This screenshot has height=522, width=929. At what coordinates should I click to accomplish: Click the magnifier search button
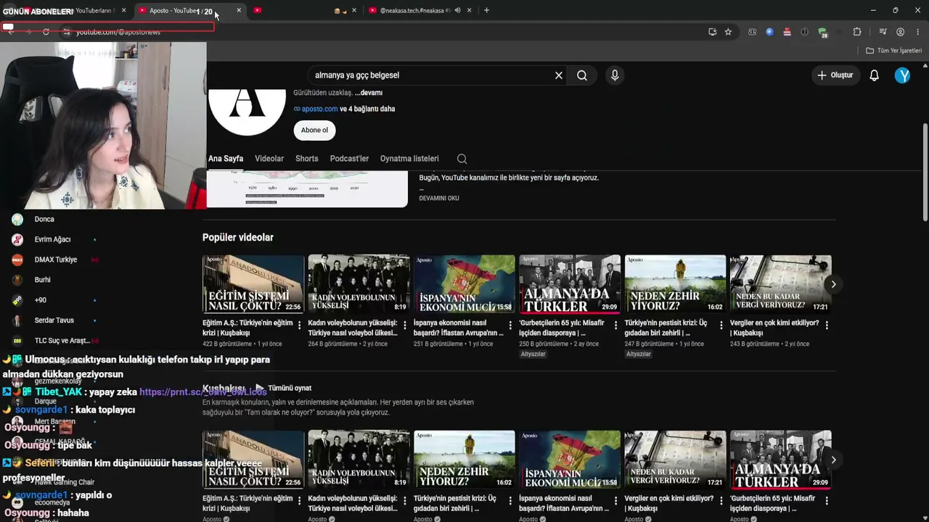tap(582, 75)
